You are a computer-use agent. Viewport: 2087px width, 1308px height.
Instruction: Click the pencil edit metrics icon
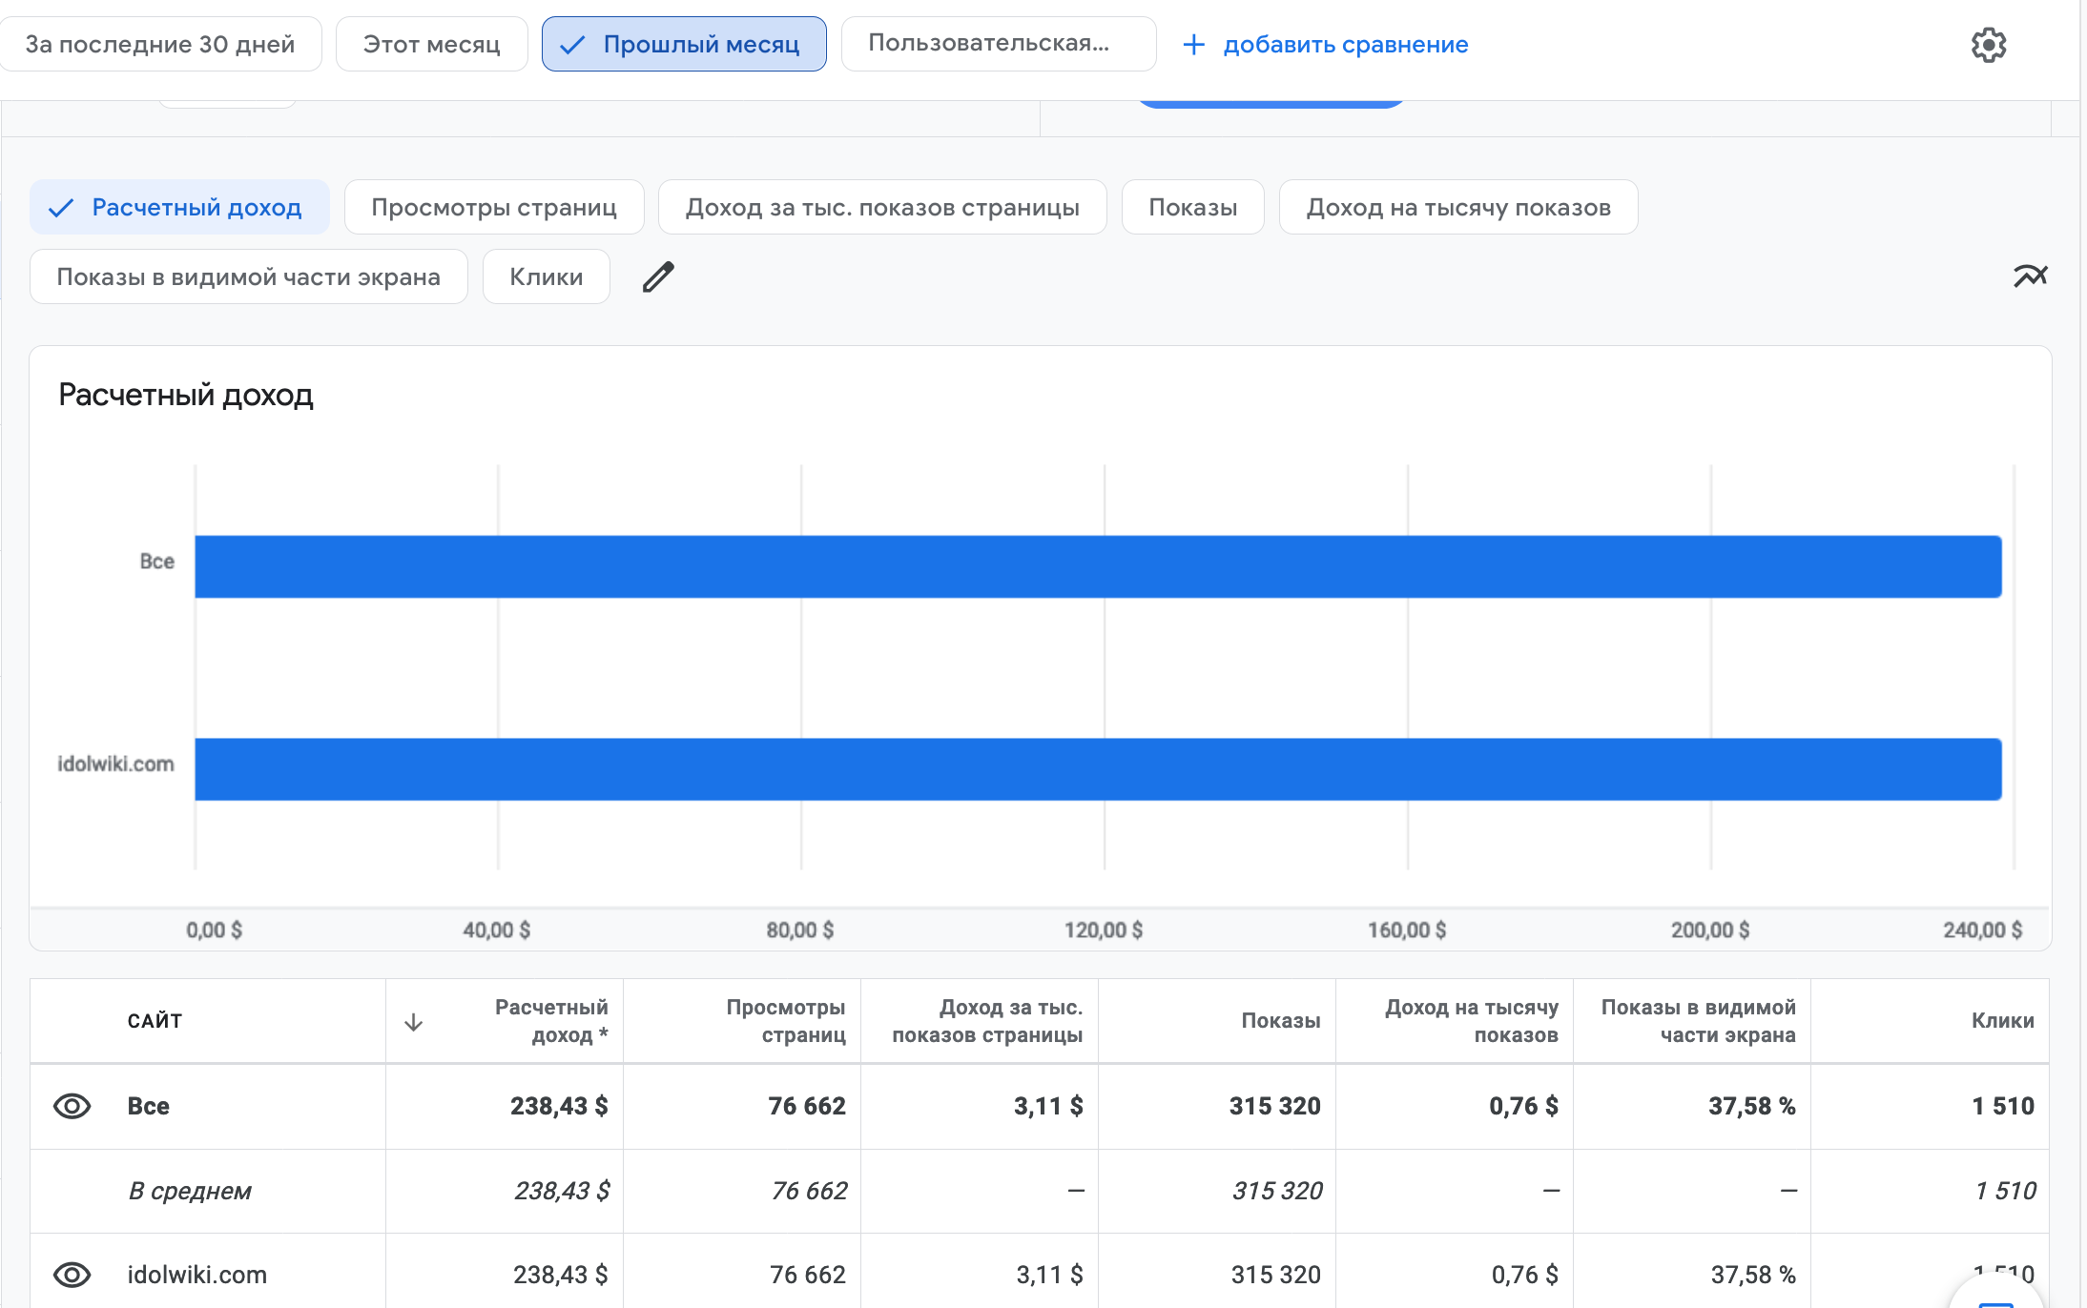coord(658,277)
